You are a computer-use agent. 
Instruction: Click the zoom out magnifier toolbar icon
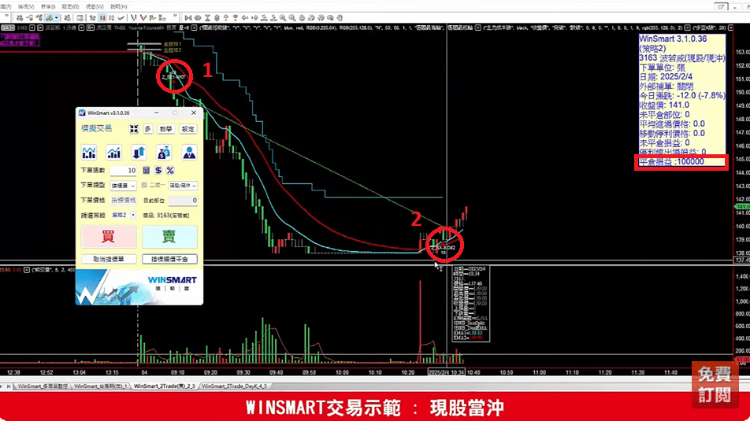coord(291,17)
